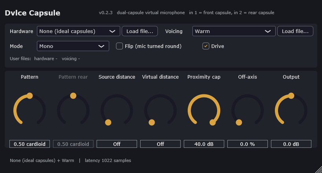This screenshot has width=322, height=173.
Task: Click the Pattern rear greyed value field
Action: tap(73, 144)
